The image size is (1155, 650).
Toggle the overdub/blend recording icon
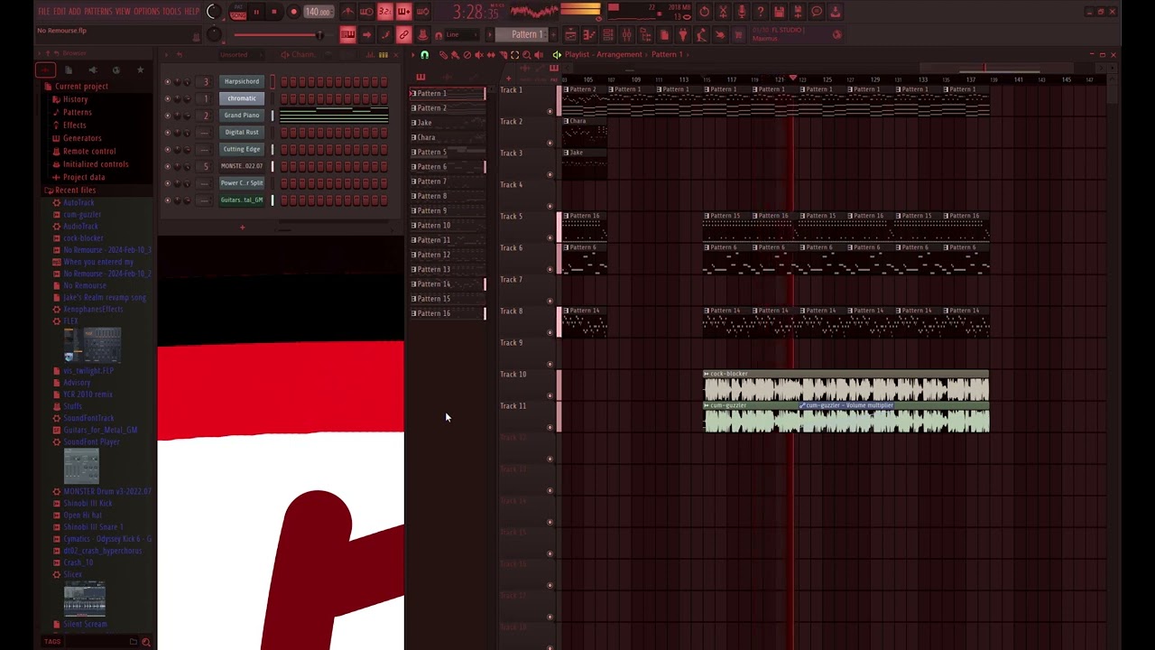tap(403, 12)
